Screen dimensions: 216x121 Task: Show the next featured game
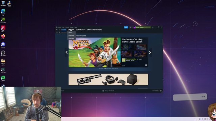pyautogui.click(x=150, y=52)
